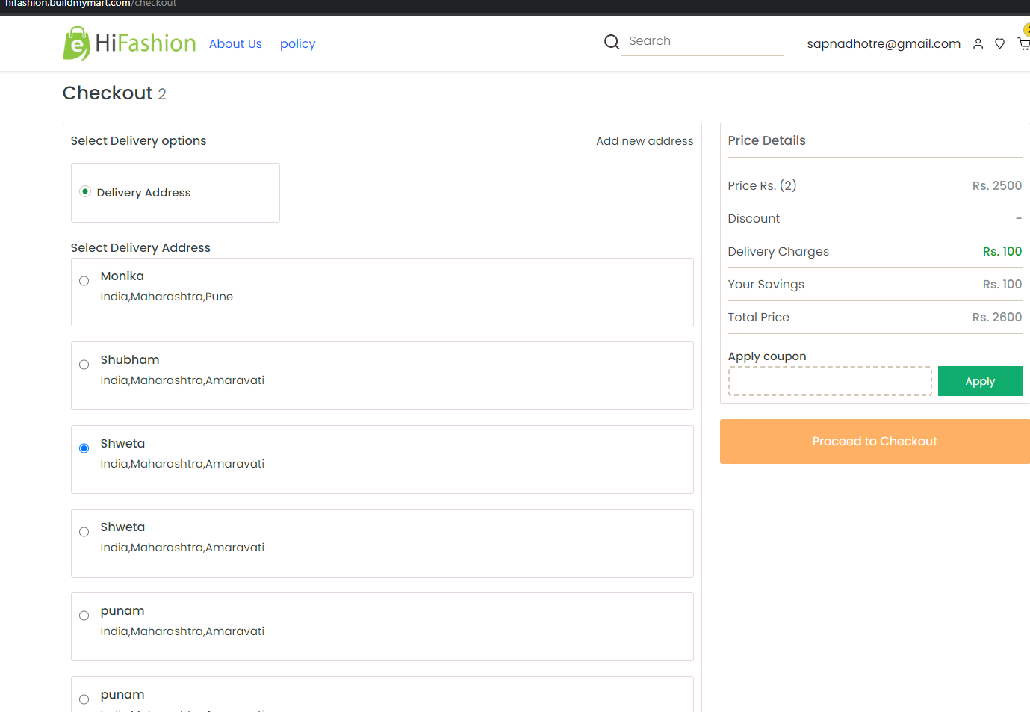Click the Checkout page heading

[x=108, y=93]
